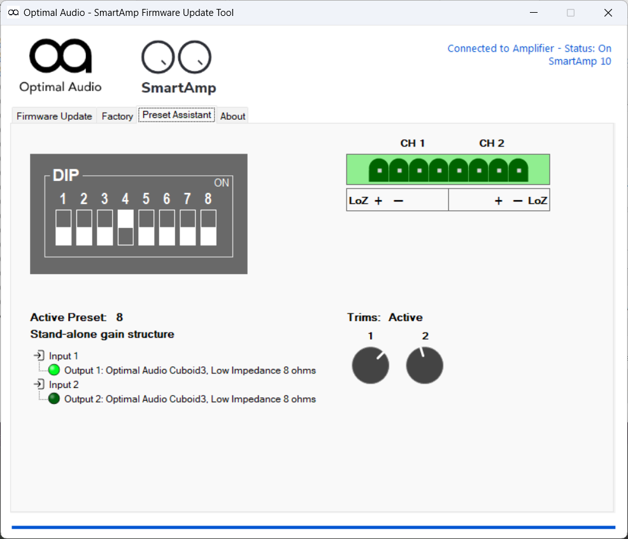Viewport: 628px width, 539px height.
Task: Click the Input 1 arrow icon
Action: point(39,356)
